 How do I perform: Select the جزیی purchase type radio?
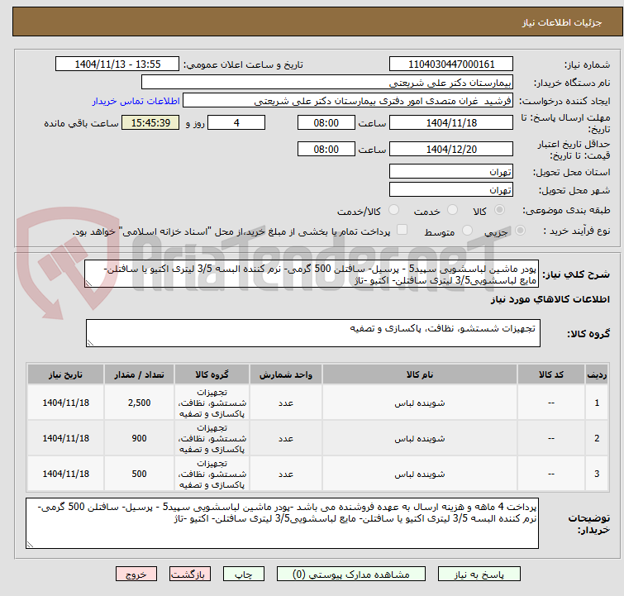point(520,231)
